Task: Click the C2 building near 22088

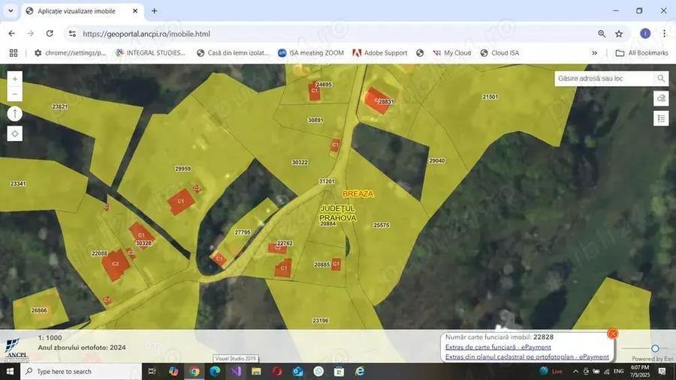Action: click(115, 265)
